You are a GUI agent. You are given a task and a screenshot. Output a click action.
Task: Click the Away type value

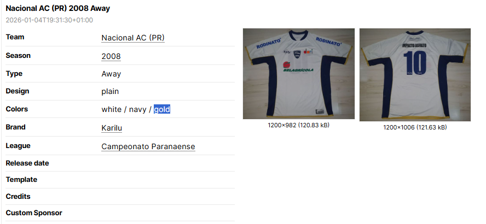[111, 74]
